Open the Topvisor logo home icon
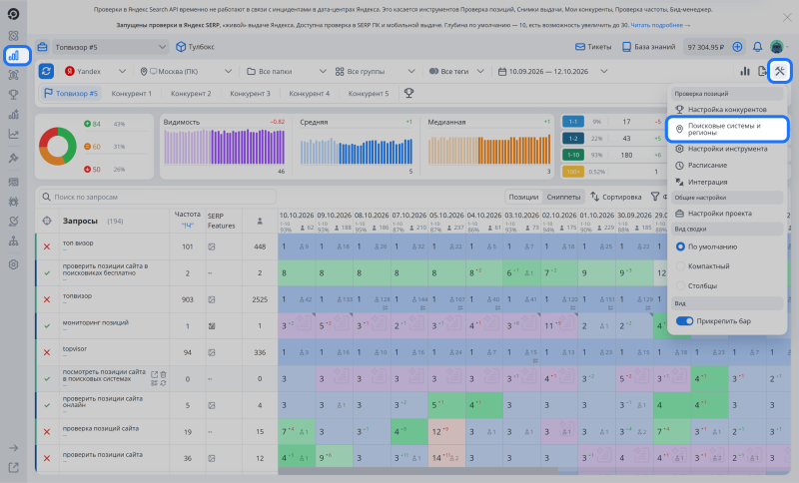Screen dimensions: 799x483 tap(13, 14)
